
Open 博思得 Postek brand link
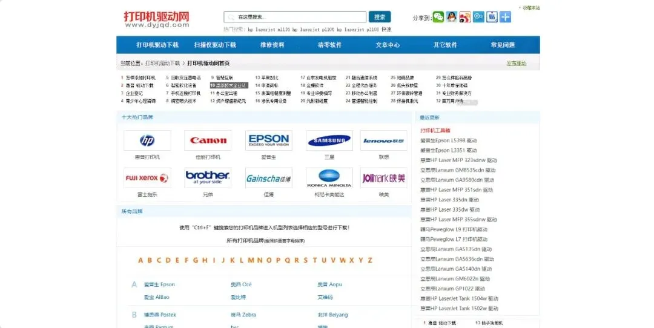pyautogui.click(x=160, y=315)
